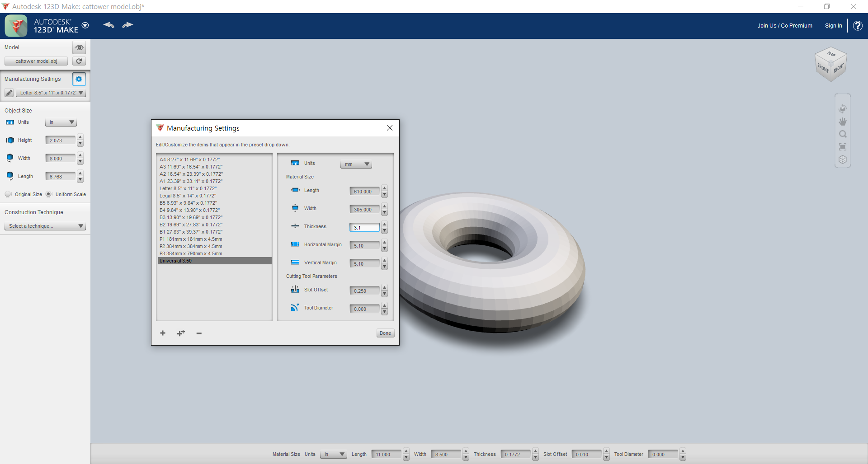Click the dialog Slot Offset stepper arrows

pyautogui.click(x=384, y=291)
